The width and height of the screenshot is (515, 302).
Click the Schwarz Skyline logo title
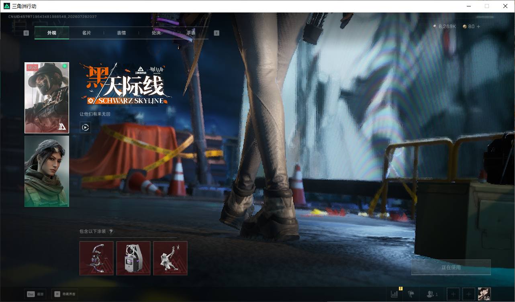coord(126,84)
